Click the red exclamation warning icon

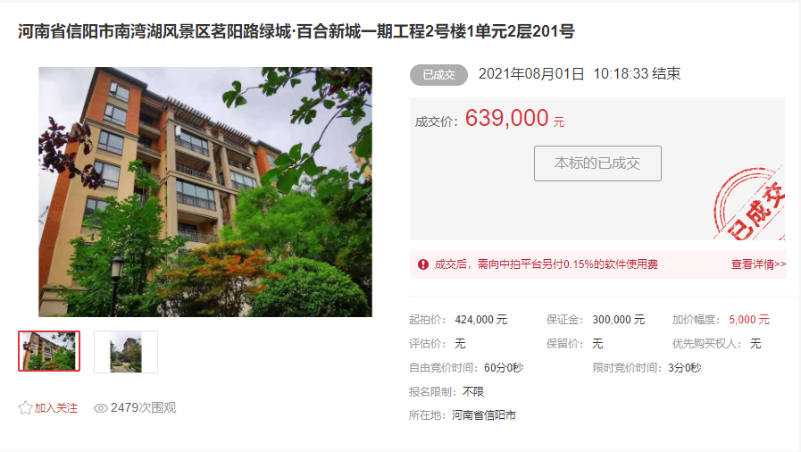tap(423, 264)
